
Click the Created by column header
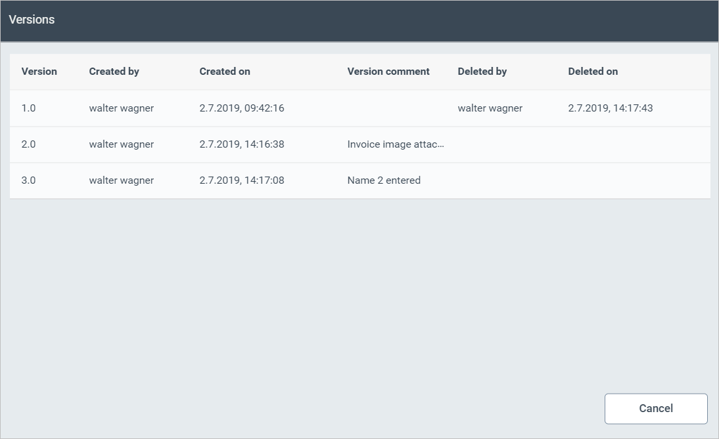point(114,72)
